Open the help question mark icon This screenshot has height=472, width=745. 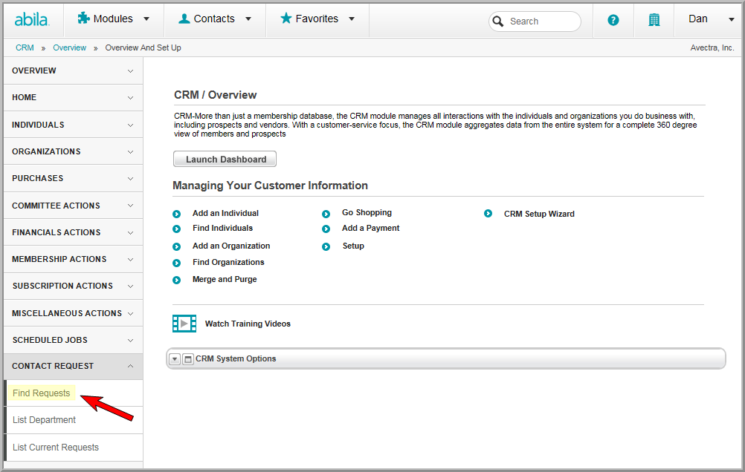(613, 20)
